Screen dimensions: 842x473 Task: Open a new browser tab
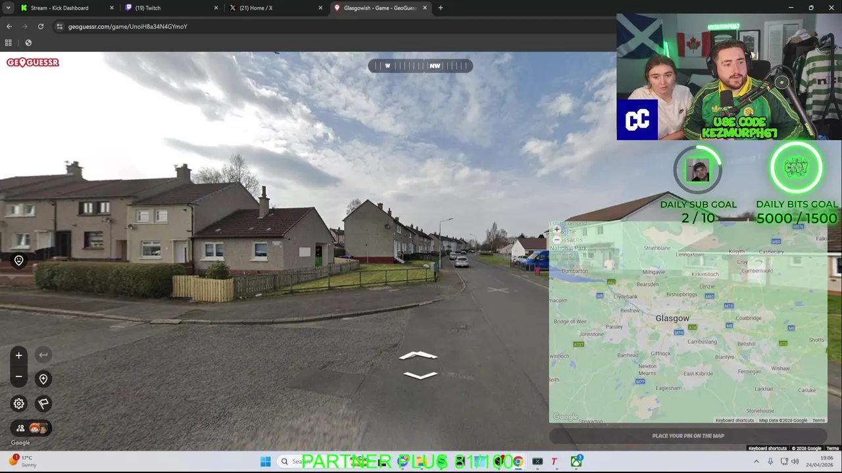click(x=441, y=8)
